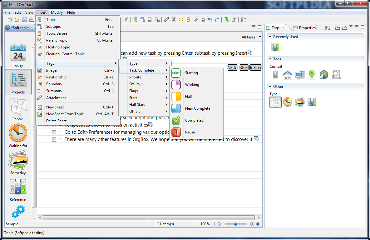Collapse the Recently Used section

[x=270, y=37]
